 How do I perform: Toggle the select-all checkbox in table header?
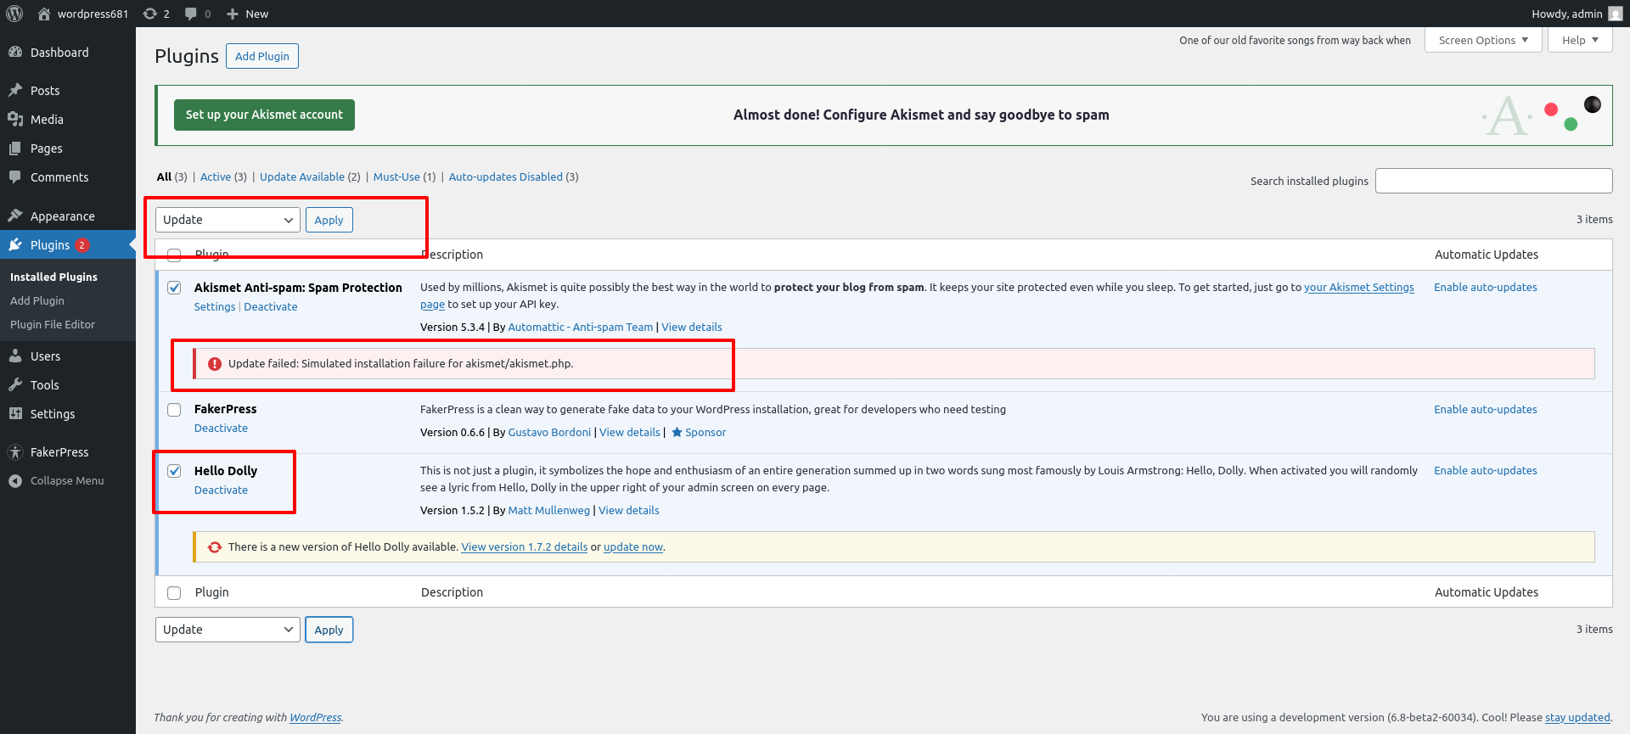(174, 255)
